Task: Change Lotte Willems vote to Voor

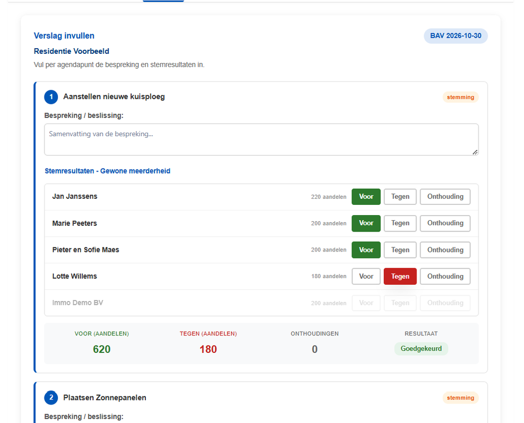Action: tap(366, 276)
